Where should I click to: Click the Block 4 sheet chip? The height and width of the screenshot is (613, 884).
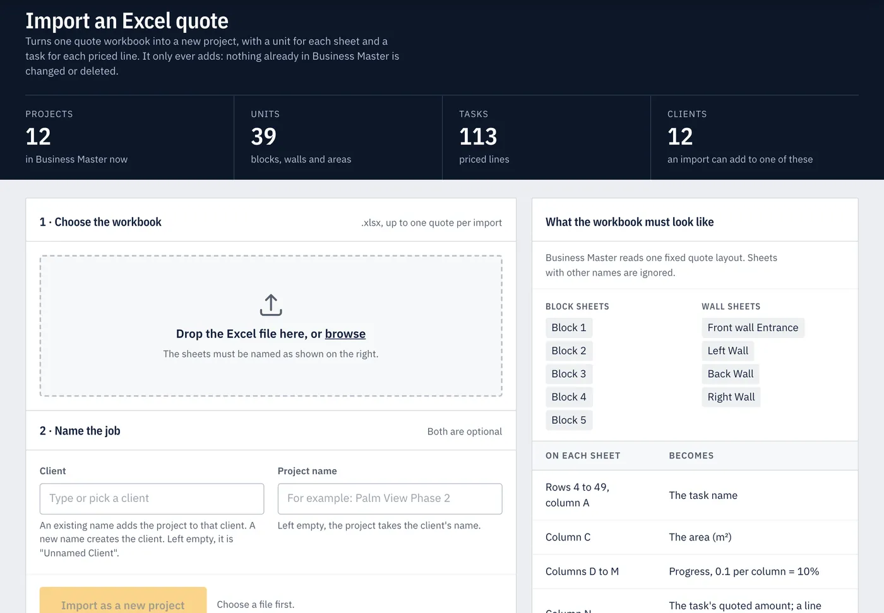coord(569,397)
